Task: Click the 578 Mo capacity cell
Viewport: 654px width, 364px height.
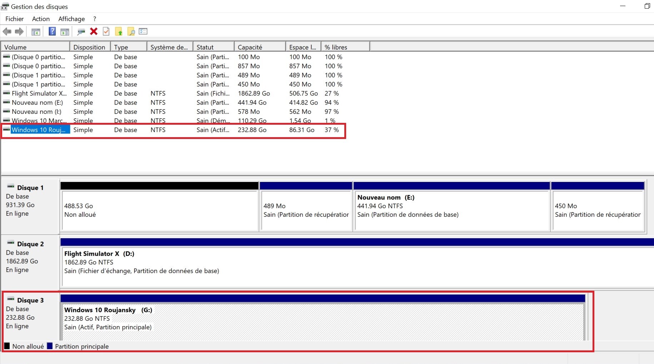Action: click(x=249, y=111)
